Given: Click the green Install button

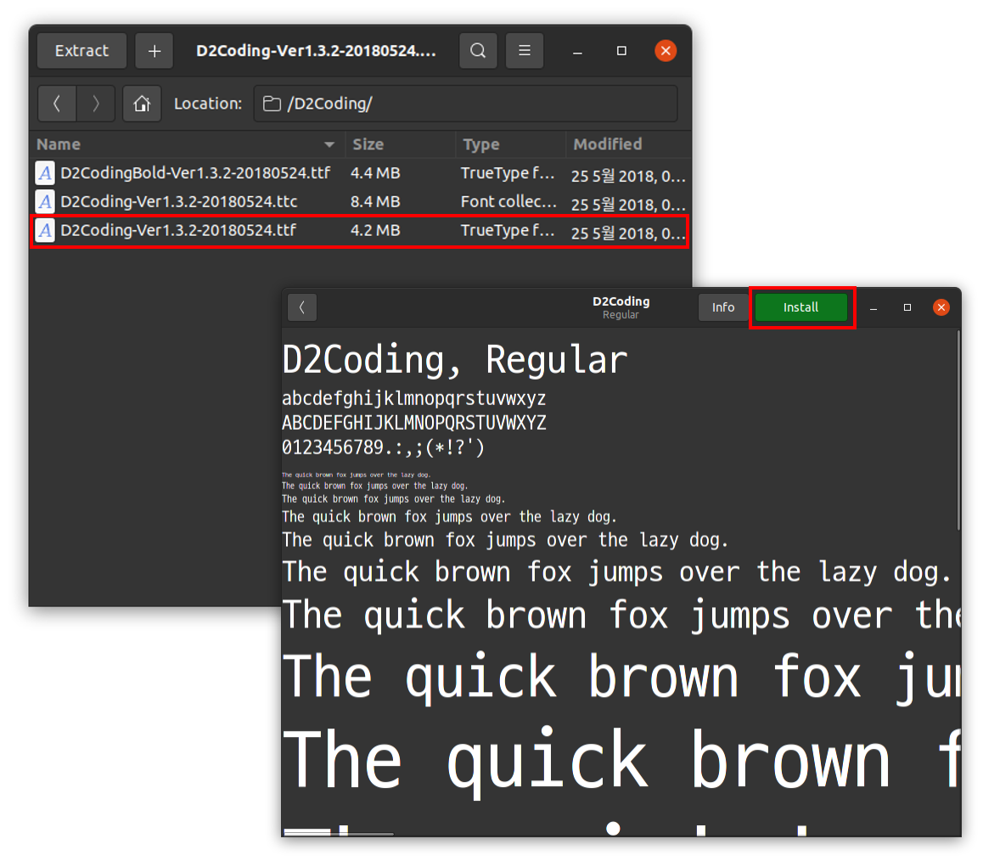Looking at the screenshot, I should tap(800, 307).
